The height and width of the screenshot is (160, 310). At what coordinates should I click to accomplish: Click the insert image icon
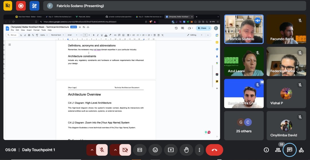coord(123,35)
